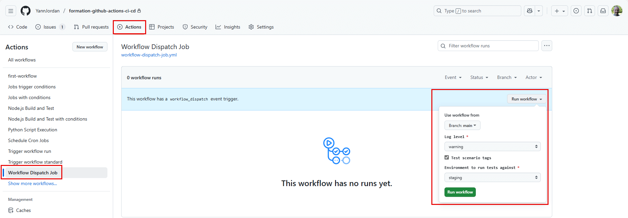
Task: Expand the Status filter dropdown
Action: click(x=479, y=77)
